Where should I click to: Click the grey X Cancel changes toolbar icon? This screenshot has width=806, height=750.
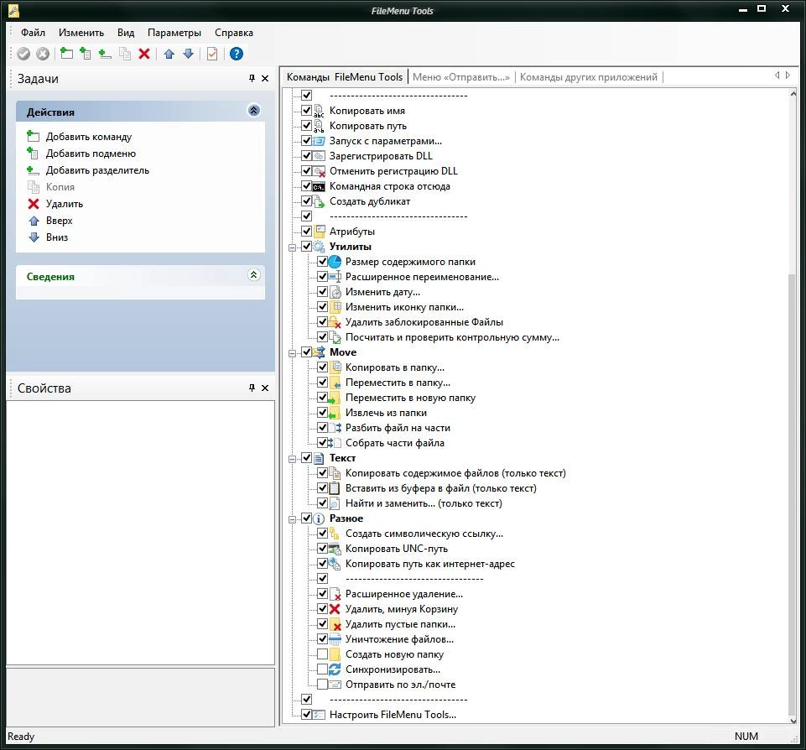(x=43, y=54)
